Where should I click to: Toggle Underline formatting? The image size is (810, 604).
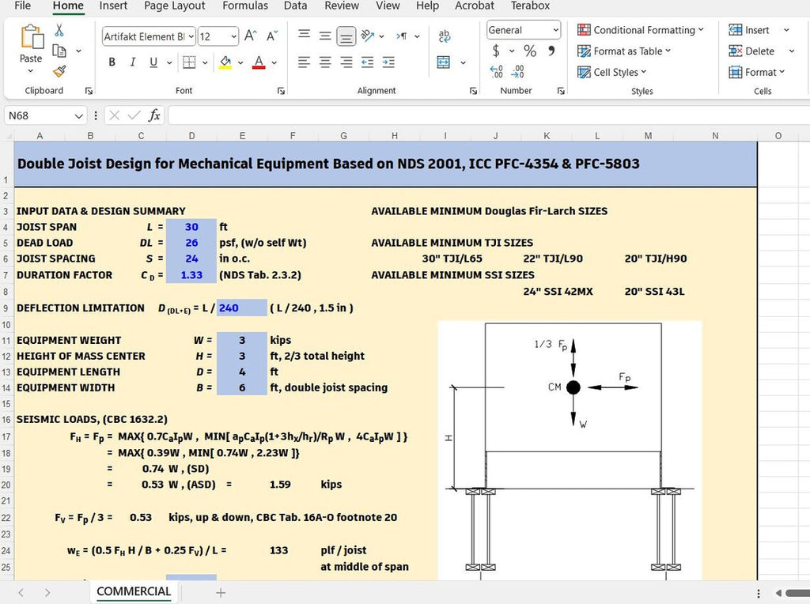(x=153, y=62)
